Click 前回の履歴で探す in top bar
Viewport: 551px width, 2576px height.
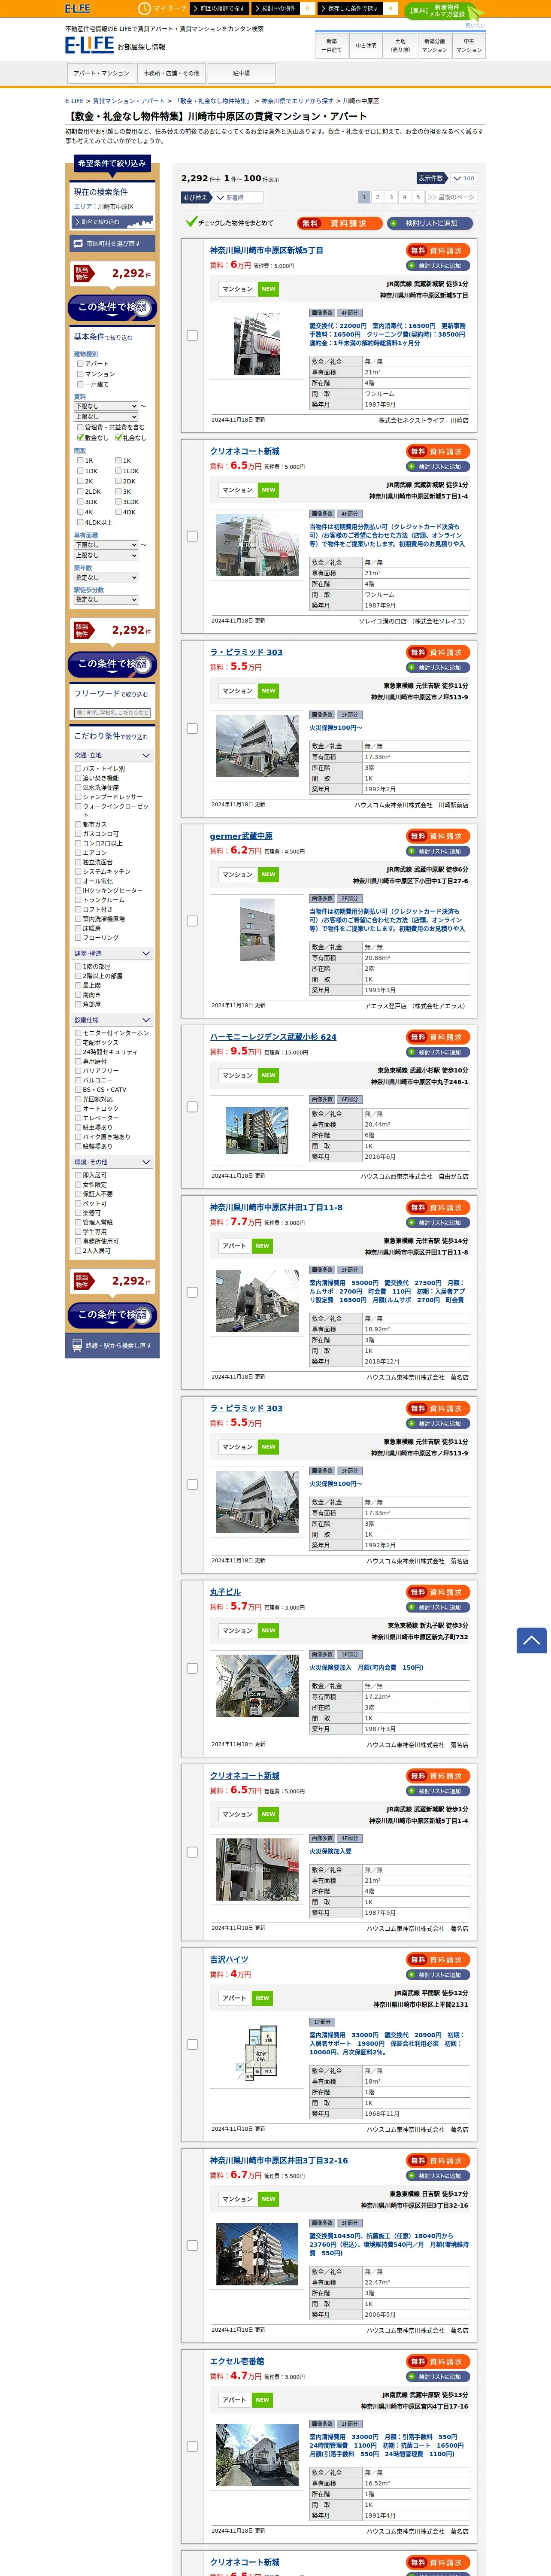coord(221,8)
